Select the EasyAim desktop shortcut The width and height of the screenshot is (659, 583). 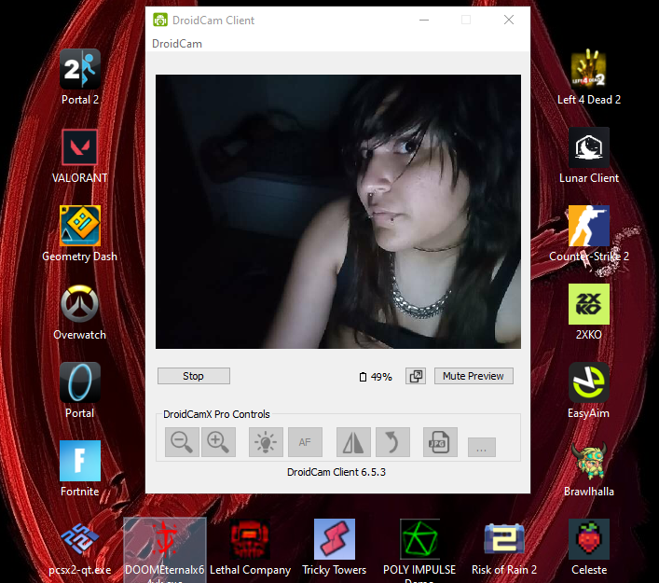click(x=589, y=390)
